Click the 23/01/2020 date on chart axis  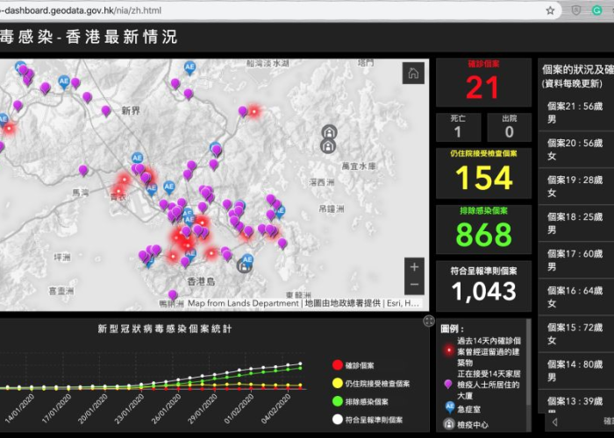tap(131, 408)
